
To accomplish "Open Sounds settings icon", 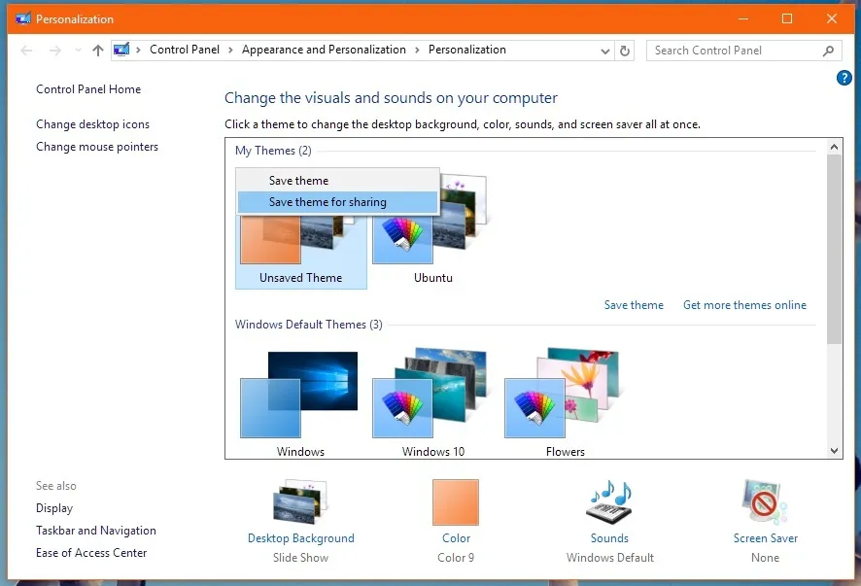I will tap(609, 502).
